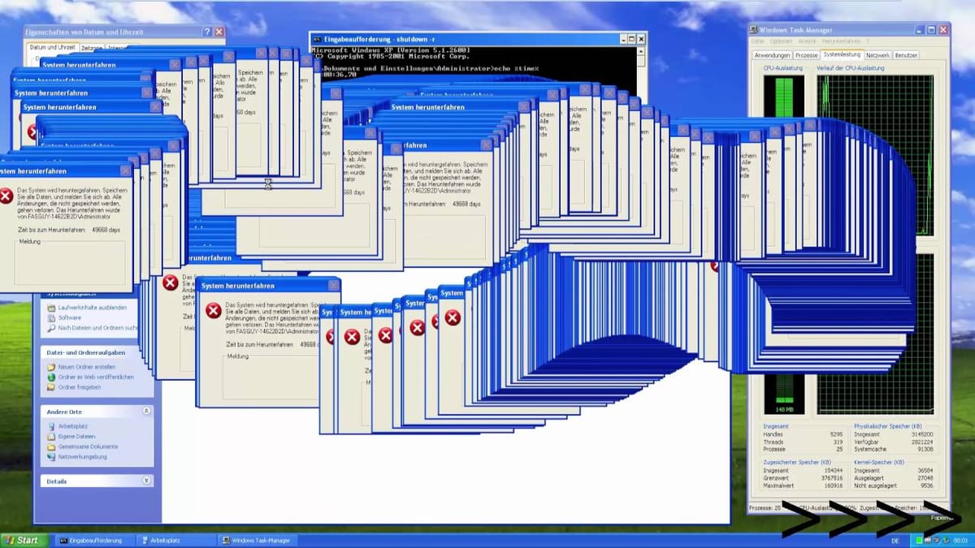Screen dimensions: 975x548
Task: Open the Netzwerk tab
Action: [x=877, y=55]
